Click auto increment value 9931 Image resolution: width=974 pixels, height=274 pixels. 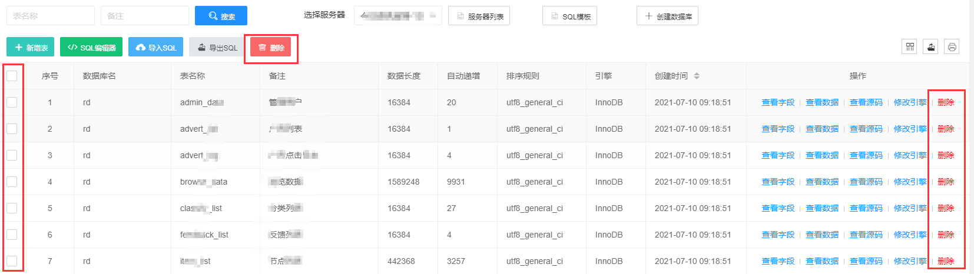point(456,182)
